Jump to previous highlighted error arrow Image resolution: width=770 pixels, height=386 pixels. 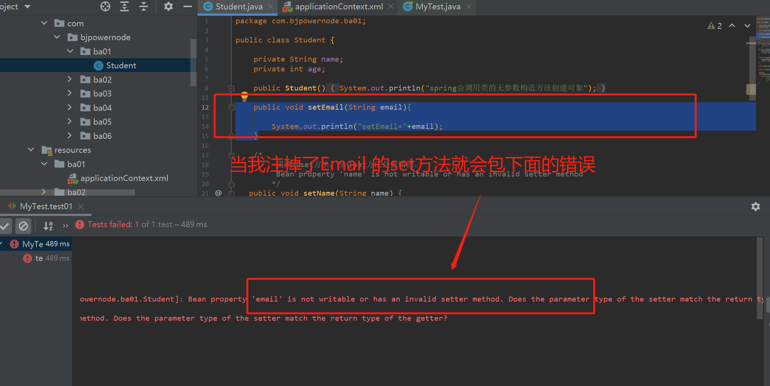tap(732, 26)
